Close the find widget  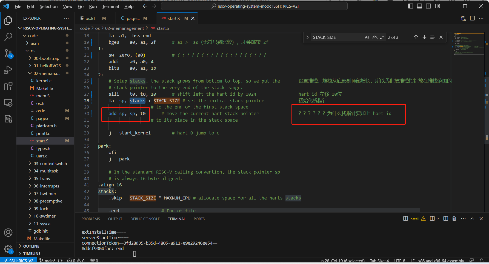[441, 37]
